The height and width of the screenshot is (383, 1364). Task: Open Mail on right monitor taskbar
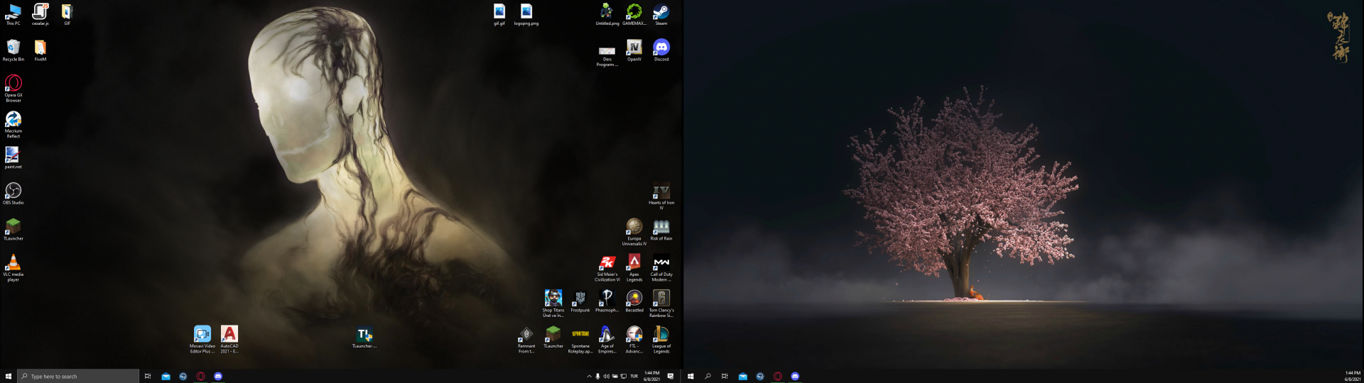coord(742,376)
